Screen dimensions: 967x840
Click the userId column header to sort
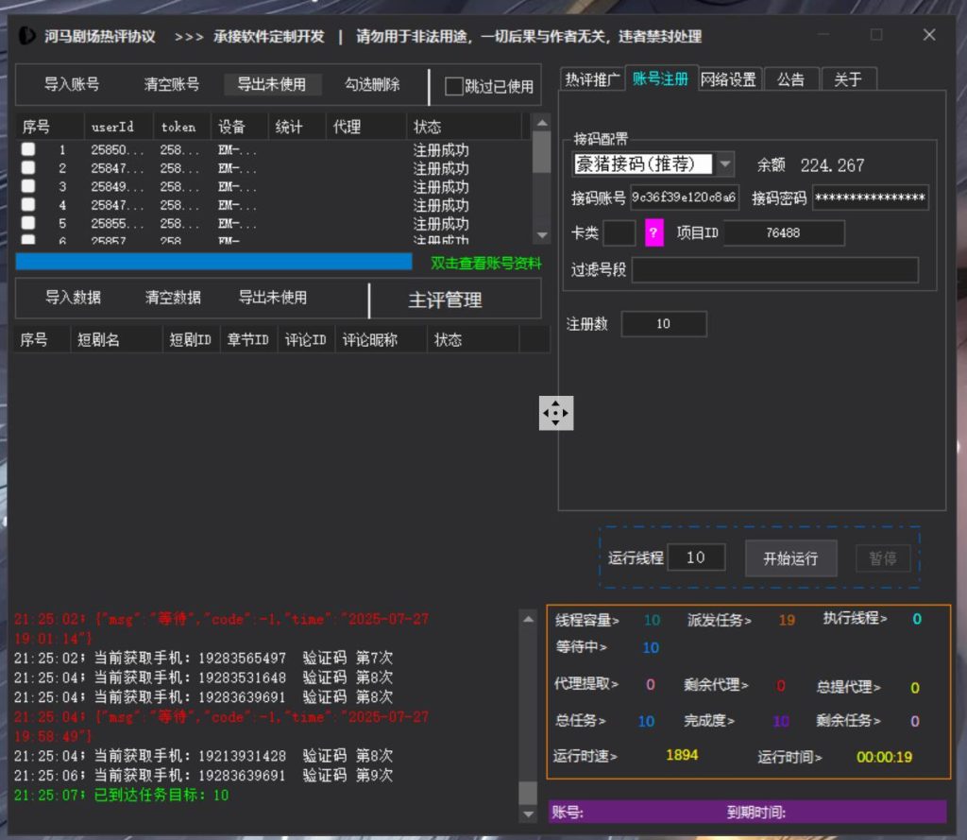coord(112,127)
